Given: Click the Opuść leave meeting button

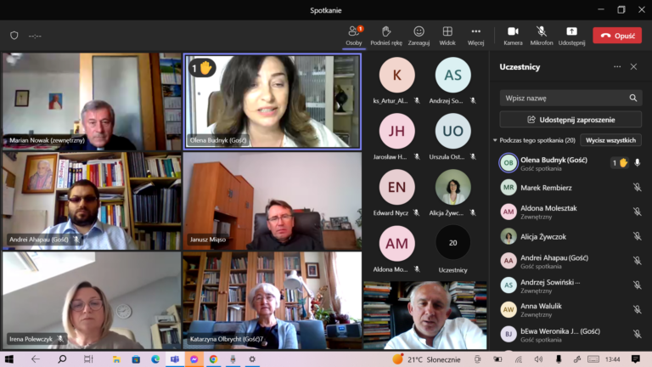Looking at the screenshot, I should (x=617, y=36).
